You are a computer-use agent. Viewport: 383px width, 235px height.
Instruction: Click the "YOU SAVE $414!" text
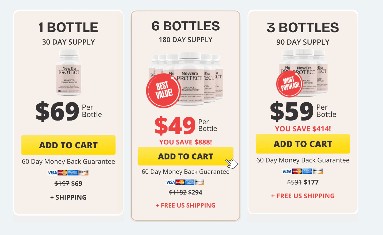pos(303,129)
